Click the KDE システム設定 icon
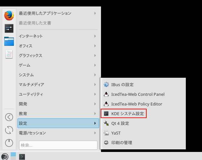The height and width of the screenshot is (160, 202). pyautogui.click(x=106, y=114)
